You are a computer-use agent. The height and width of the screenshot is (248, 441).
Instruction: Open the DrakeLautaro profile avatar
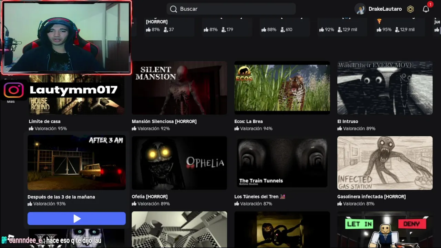[x=360, y=9]
